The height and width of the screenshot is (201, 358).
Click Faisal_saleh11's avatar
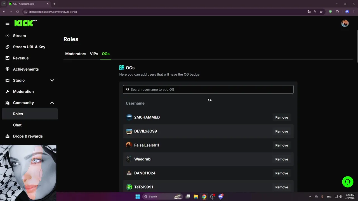[129, 145]
